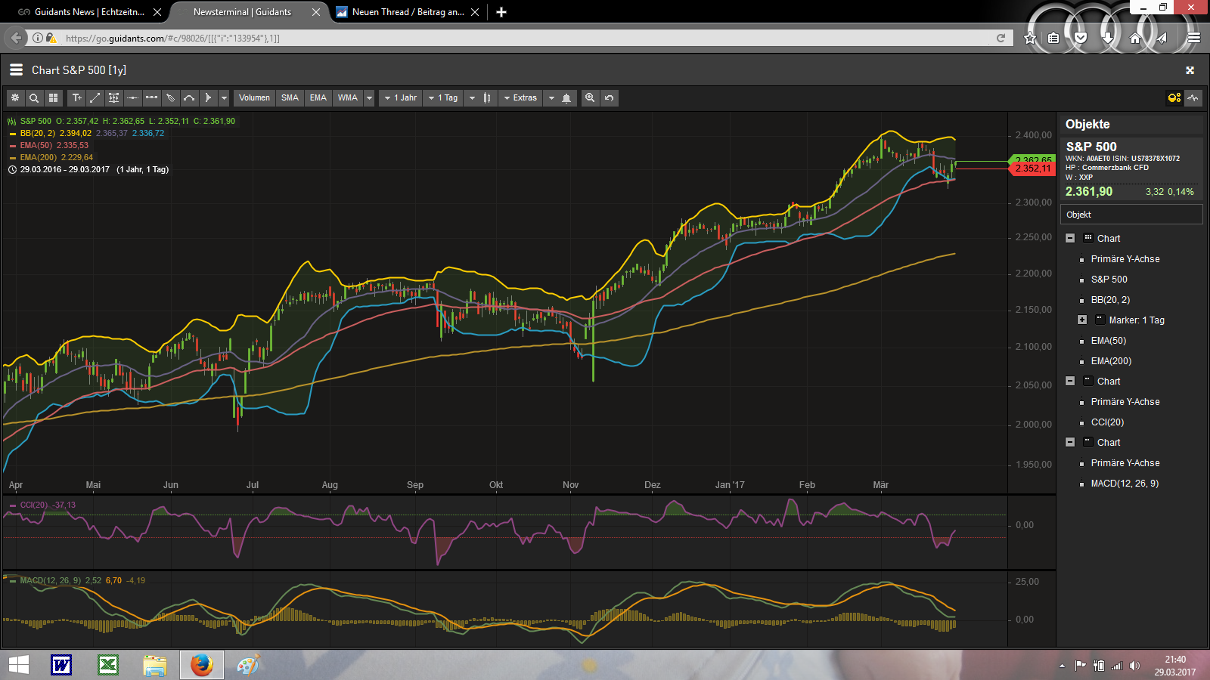This screenshot has height=680, width=1210.
Task: Undo last action with the arrow icon
Action: (x=609, y=97)
